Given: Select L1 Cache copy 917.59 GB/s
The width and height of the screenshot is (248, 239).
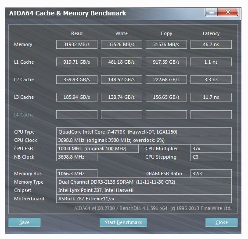Looking at the screenshot, I should [x=166, y=62].
